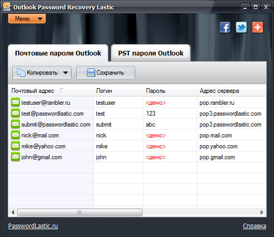Switch to PST пароли Outlook tab
The height and width of the screenshot is (237, 274).
tap(151, 53)
